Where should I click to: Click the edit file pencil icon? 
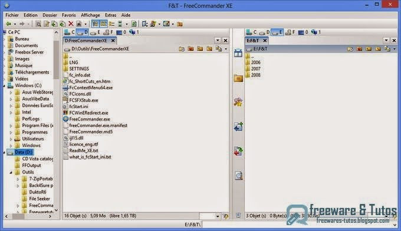click(x=46, y=24)
